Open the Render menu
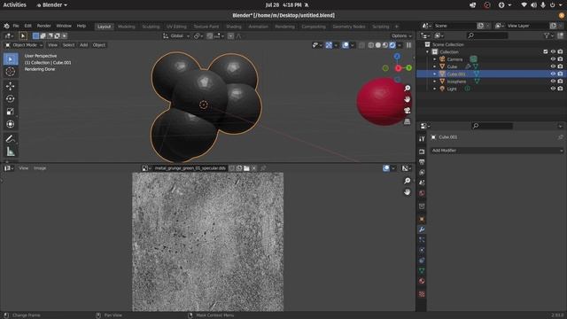The width and height of the screenshot is (567, 319). click(43, 26)
